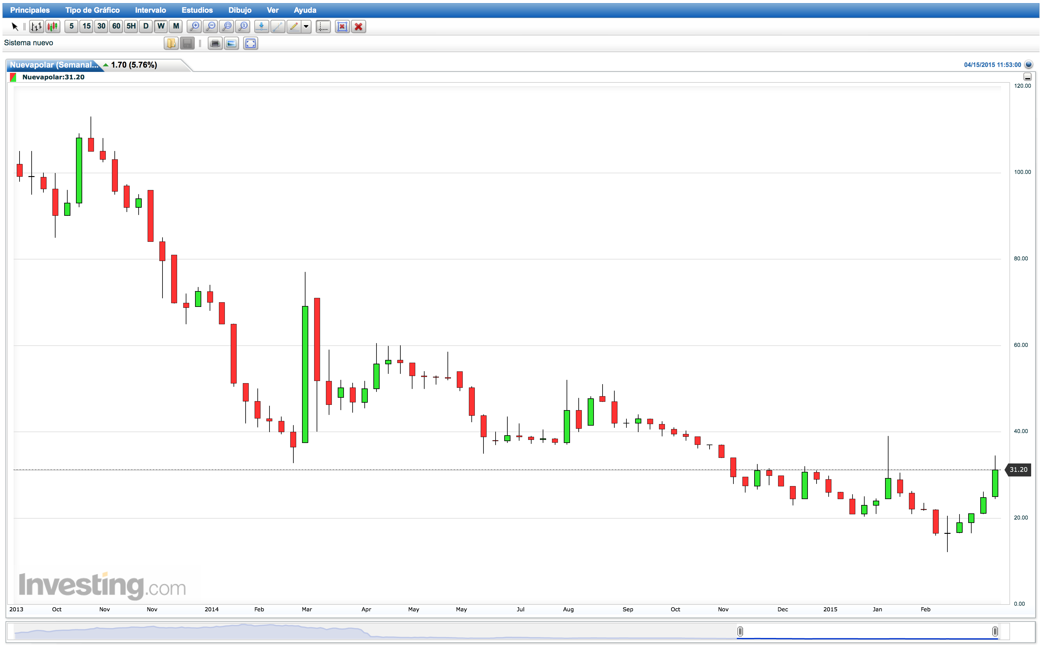
Task: Click delete selected drawing icon
Action: 342,27
